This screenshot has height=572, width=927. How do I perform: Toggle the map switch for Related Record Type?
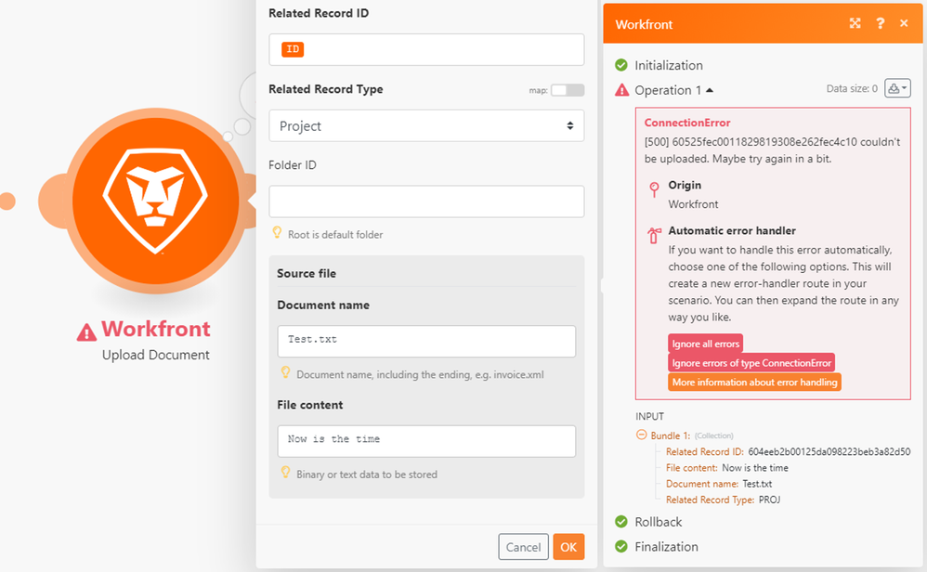point(568,90)
